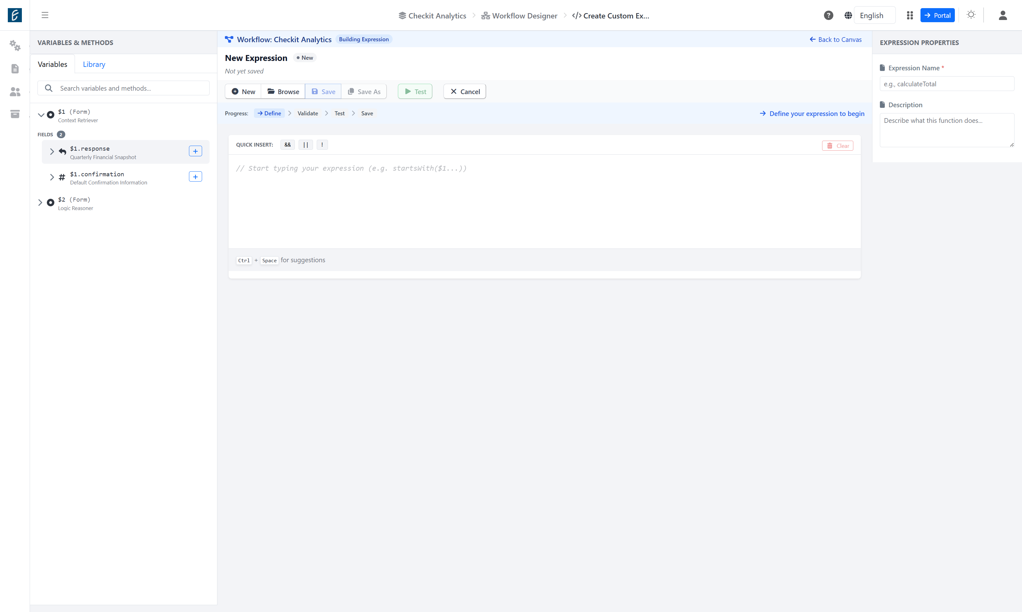Add $1.response to the expression
Viewport: 1022px width, 612px height.
click(195, 151)
